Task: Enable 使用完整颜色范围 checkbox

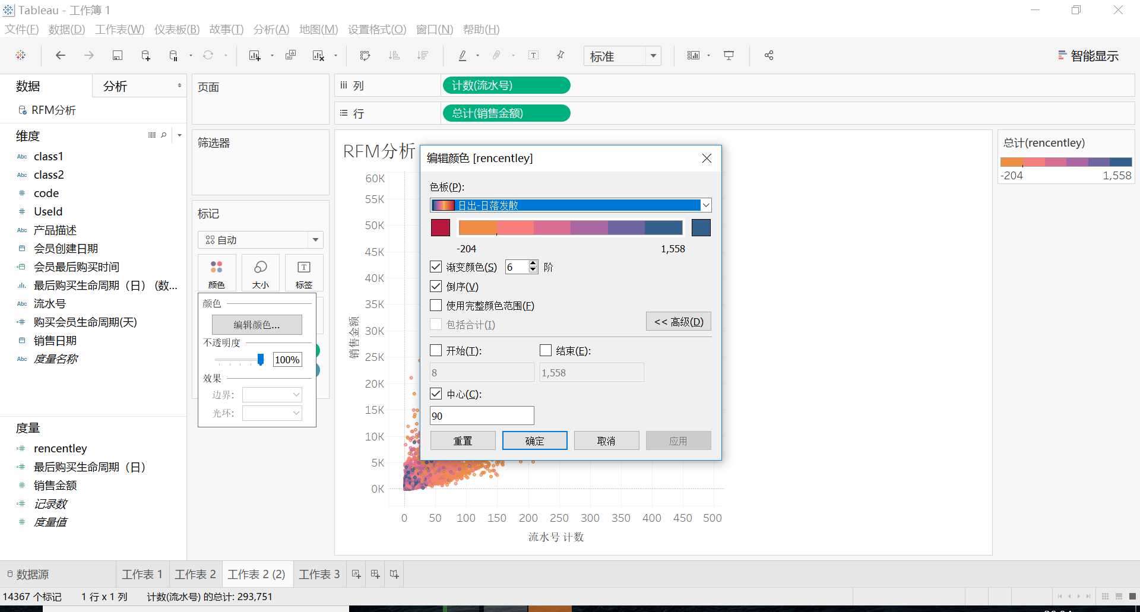Action: pyautogui.click(x=436, y=305)
